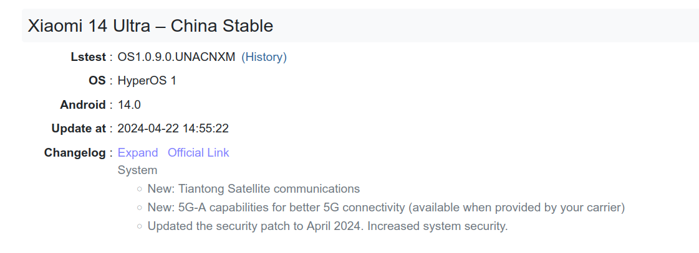Click the Lstest field label
This screenshot has width=699, height=253.
coord(89,57)
